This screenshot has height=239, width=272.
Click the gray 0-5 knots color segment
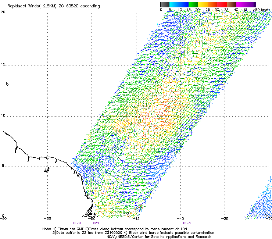coord(165,4)
